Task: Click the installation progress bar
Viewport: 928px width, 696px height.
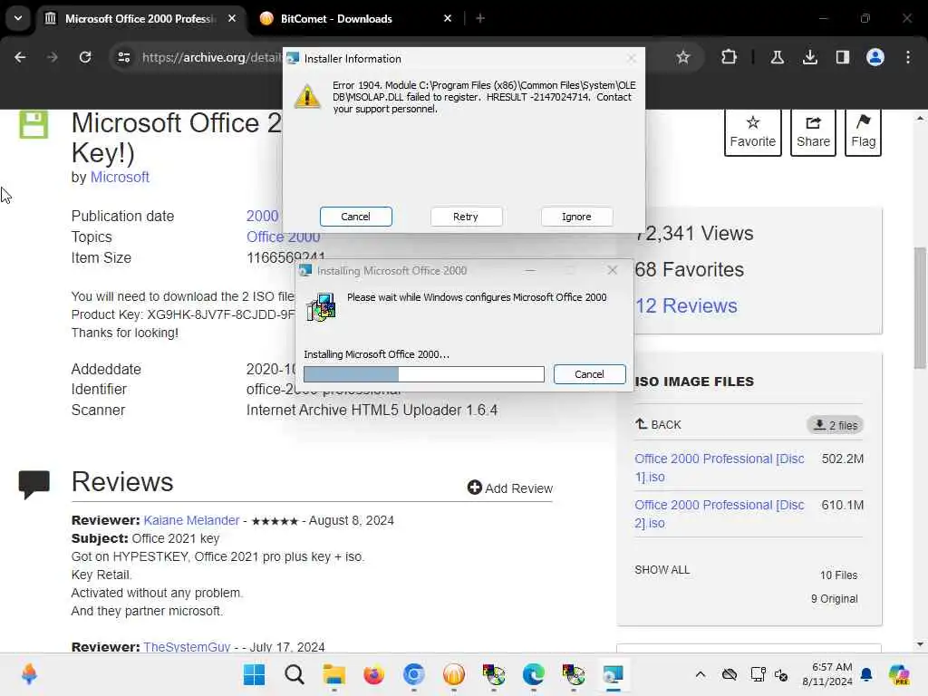Action: pyautogui.click(x=424, y=374)
